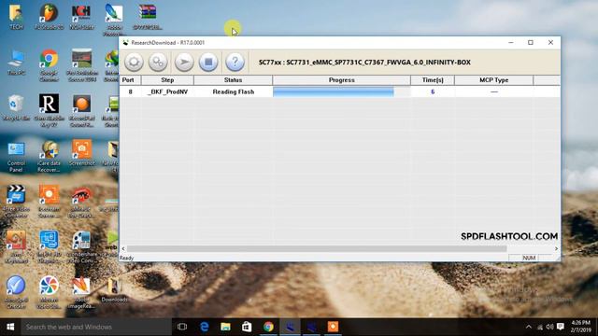Launch Microsoft Edge from the taskbar

[x=205, y=327]
